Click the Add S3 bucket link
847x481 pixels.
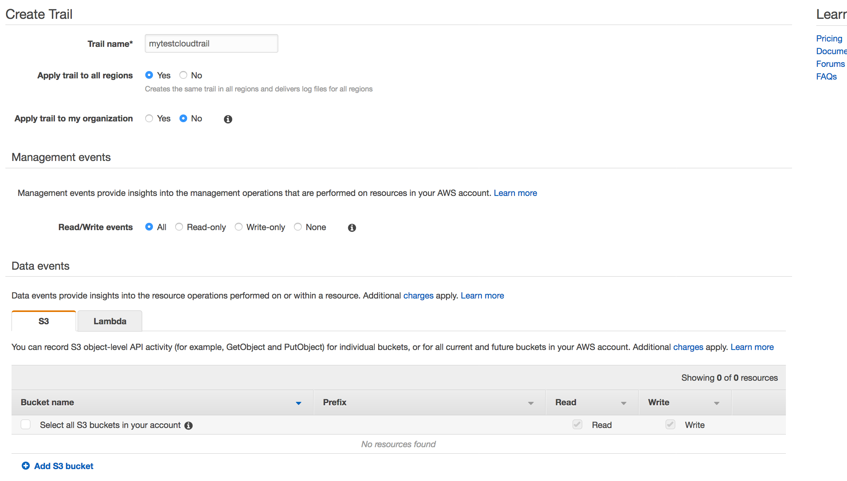click(64, 466)
